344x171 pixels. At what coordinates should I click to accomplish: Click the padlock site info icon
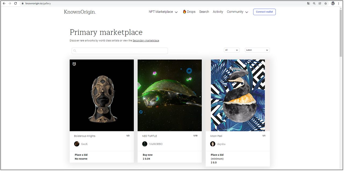point(23,3)
